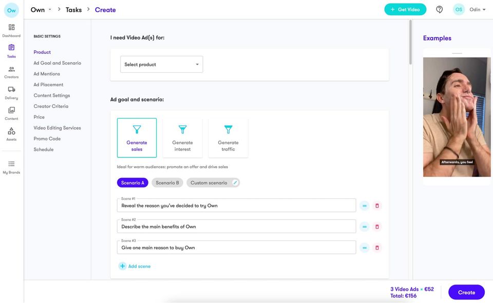
Task: Click the Custom scenario edit pencil icon
Action: pos(235,183)
